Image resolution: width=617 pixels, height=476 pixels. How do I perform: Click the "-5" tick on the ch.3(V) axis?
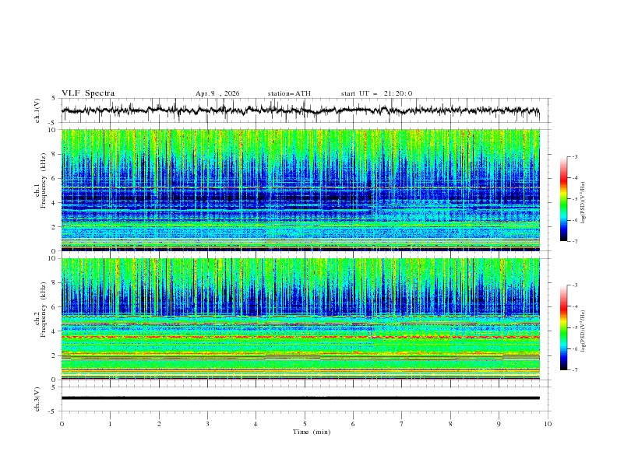(53, 411)
